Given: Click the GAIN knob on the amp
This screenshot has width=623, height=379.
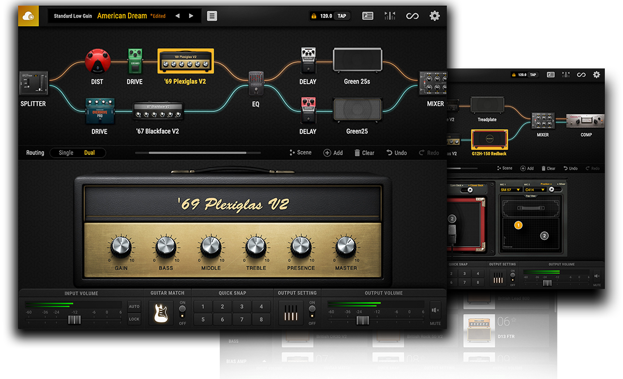Looking at the screenshot, I should (x=121, y=247).
